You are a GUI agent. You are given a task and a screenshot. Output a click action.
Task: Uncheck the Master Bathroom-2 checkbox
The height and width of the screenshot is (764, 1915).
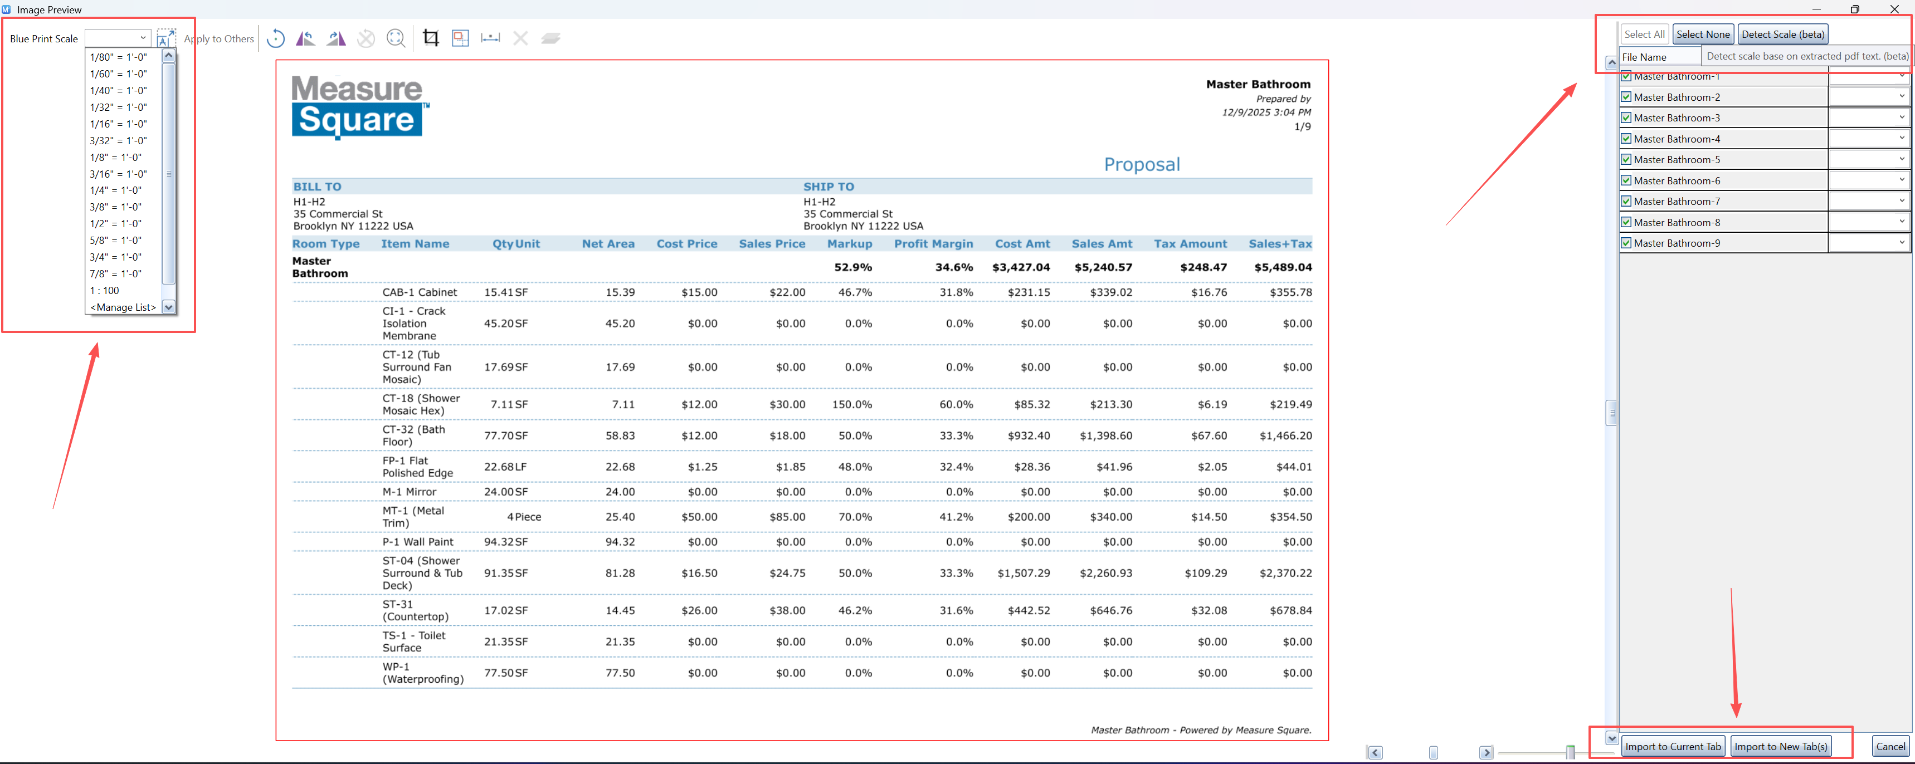pyautogui.click(x=1626, y=97)
